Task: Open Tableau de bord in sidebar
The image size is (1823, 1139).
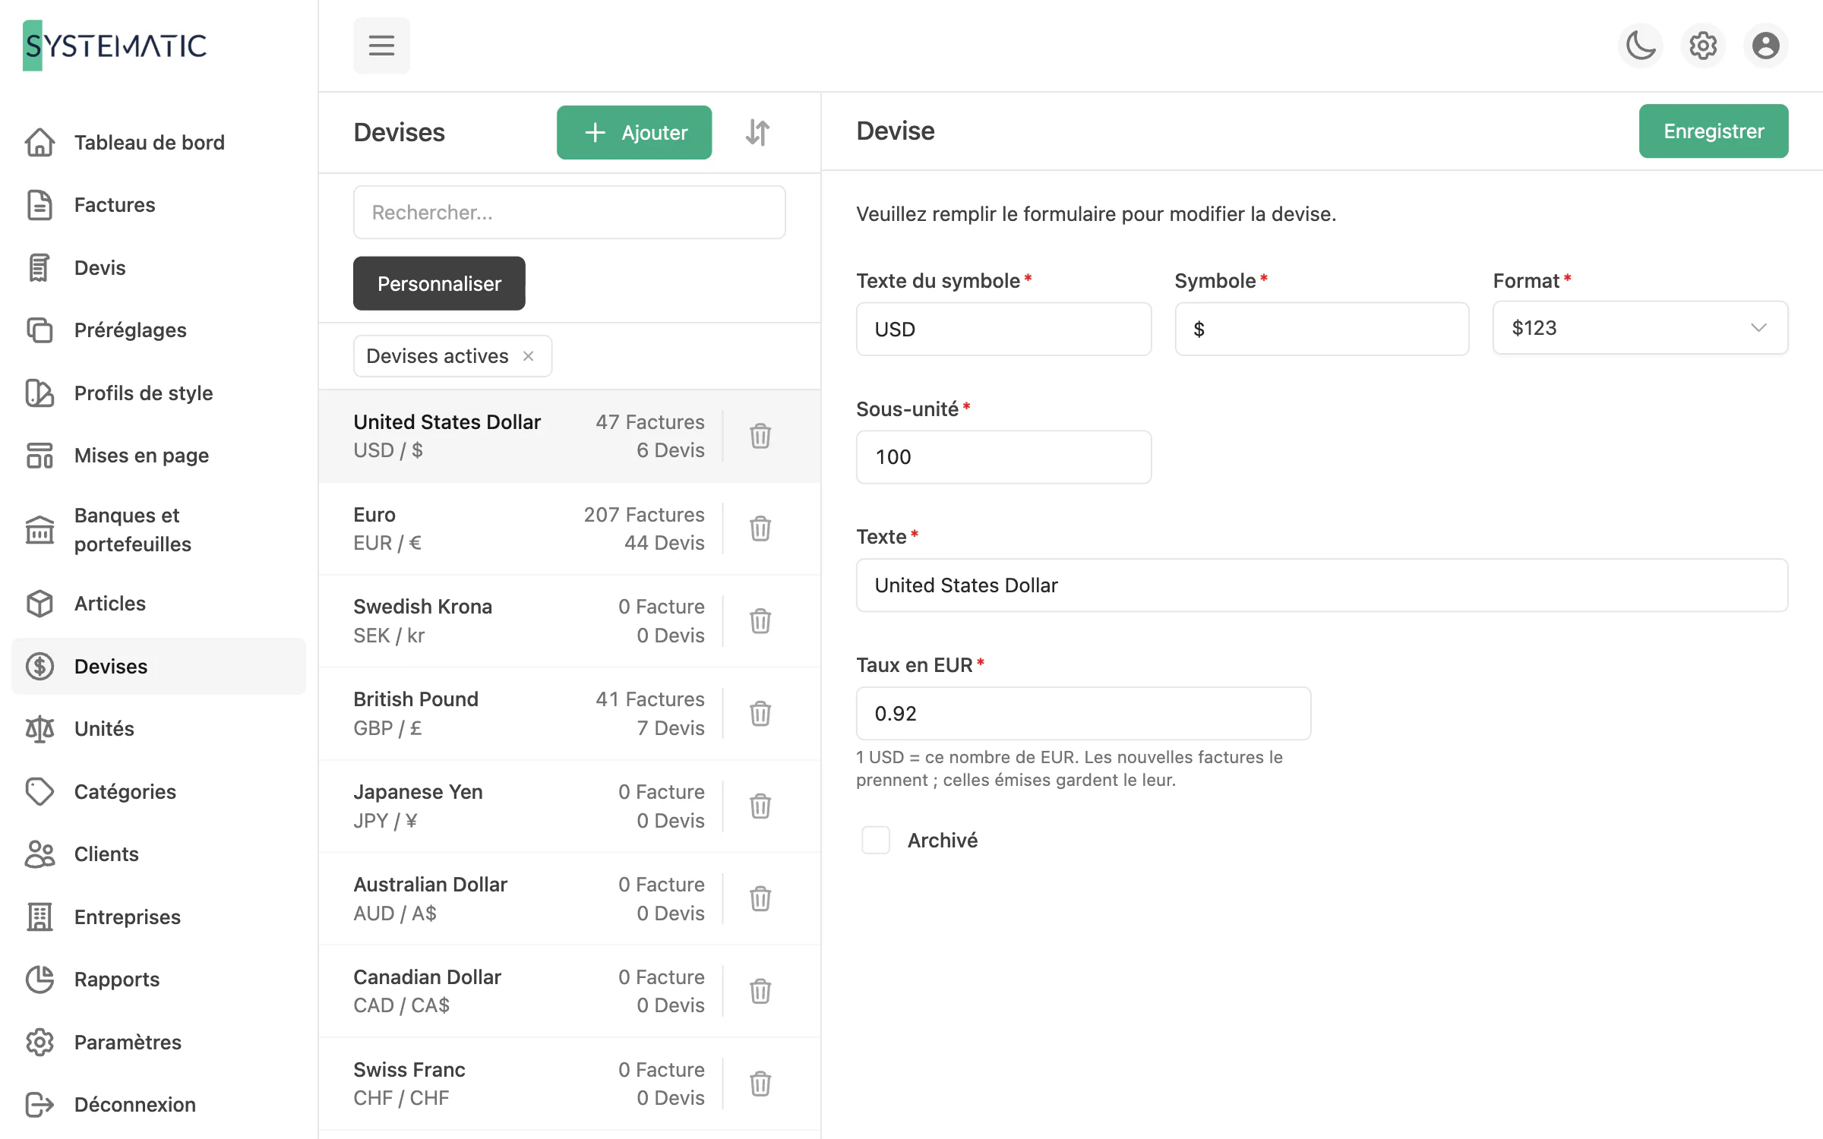Action: tap(158, 143)
